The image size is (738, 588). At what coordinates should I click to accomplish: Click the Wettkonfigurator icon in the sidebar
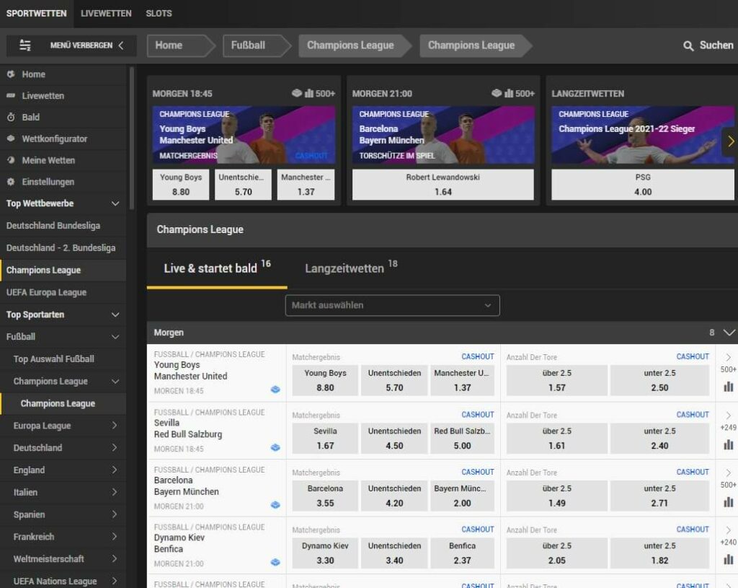(11, 139)
